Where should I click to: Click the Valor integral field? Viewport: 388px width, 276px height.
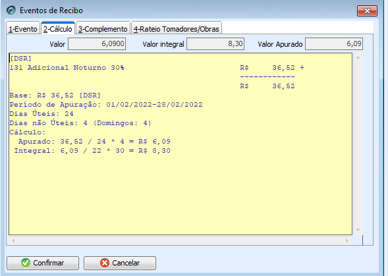215,44
